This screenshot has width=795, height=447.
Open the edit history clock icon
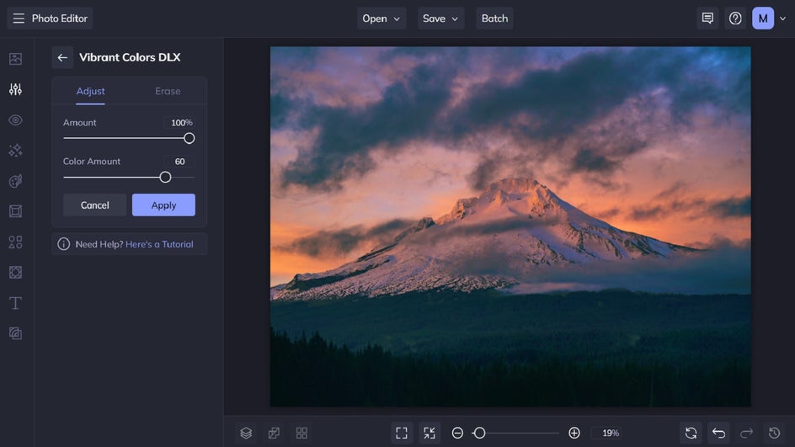[774, 433]
